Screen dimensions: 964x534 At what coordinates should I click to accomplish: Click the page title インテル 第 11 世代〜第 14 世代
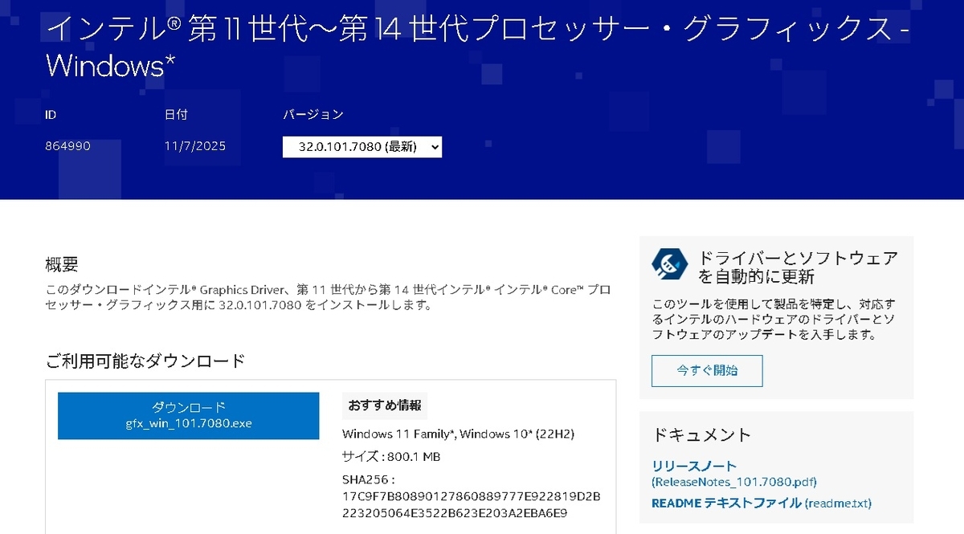click(479, 47)
